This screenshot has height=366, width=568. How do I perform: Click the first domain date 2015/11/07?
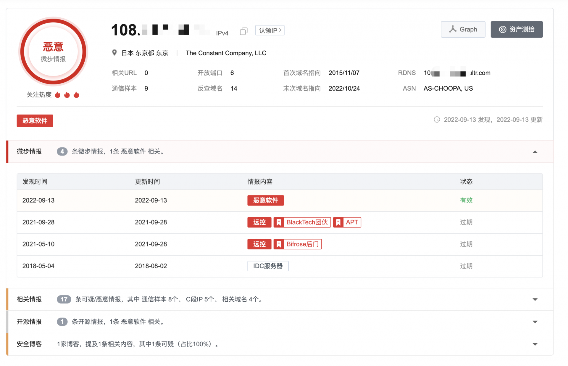(x=344, y=73)
